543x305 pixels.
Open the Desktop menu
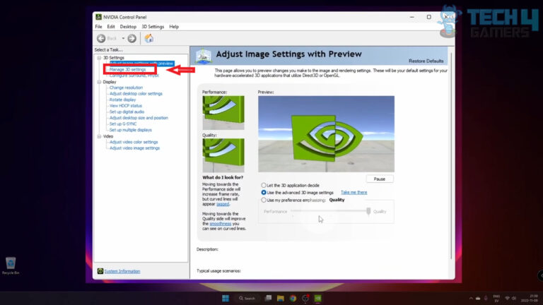[x=128, y=27]
